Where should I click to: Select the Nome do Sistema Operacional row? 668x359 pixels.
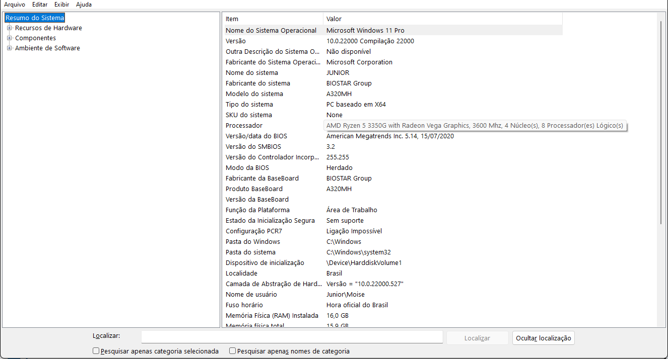[x=393, y=30]
